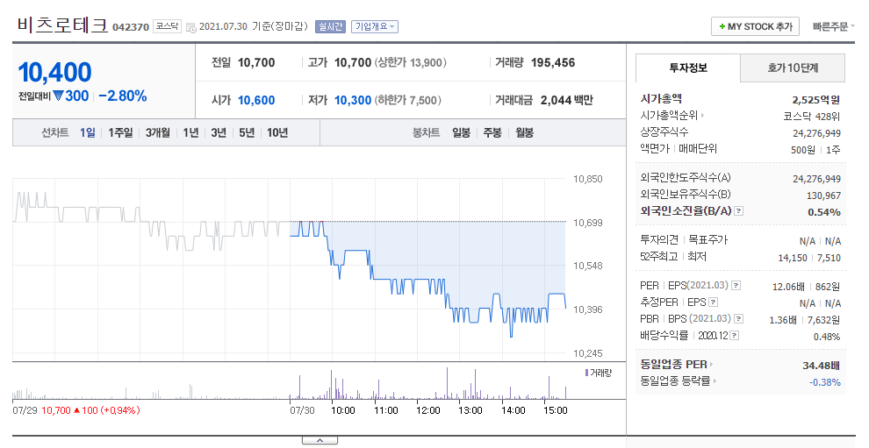Click the 시가총액 value 2,525억원
This screenshot has width=869, height=448.
click(x=815, y=100)
